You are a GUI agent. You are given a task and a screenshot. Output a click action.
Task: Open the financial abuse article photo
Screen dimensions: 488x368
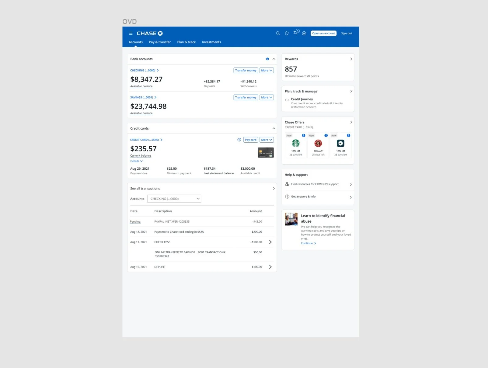[x=291, y=219]
